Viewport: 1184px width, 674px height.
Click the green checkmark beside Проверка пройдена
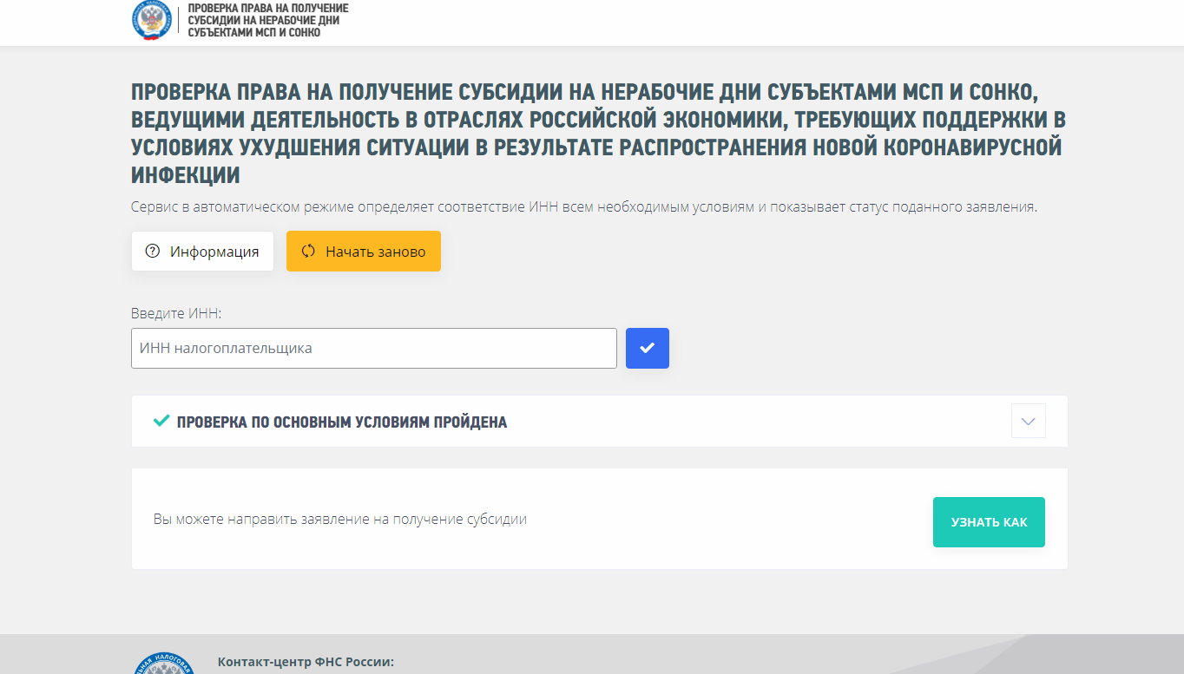(x=161, y=421)
